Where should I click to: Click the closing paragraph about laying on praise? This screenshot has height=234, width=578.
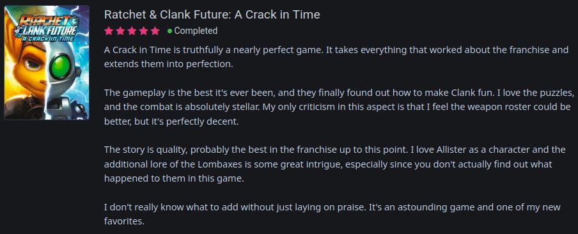[x=332, y=214]
